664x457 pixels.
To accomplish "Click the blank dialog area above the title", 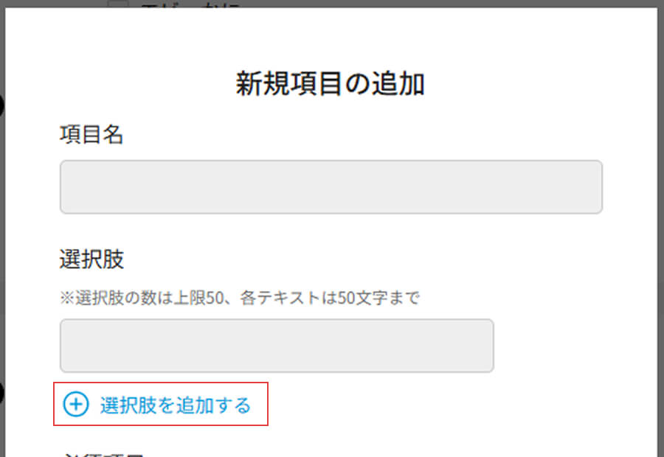I will click(x=331, y=38).
